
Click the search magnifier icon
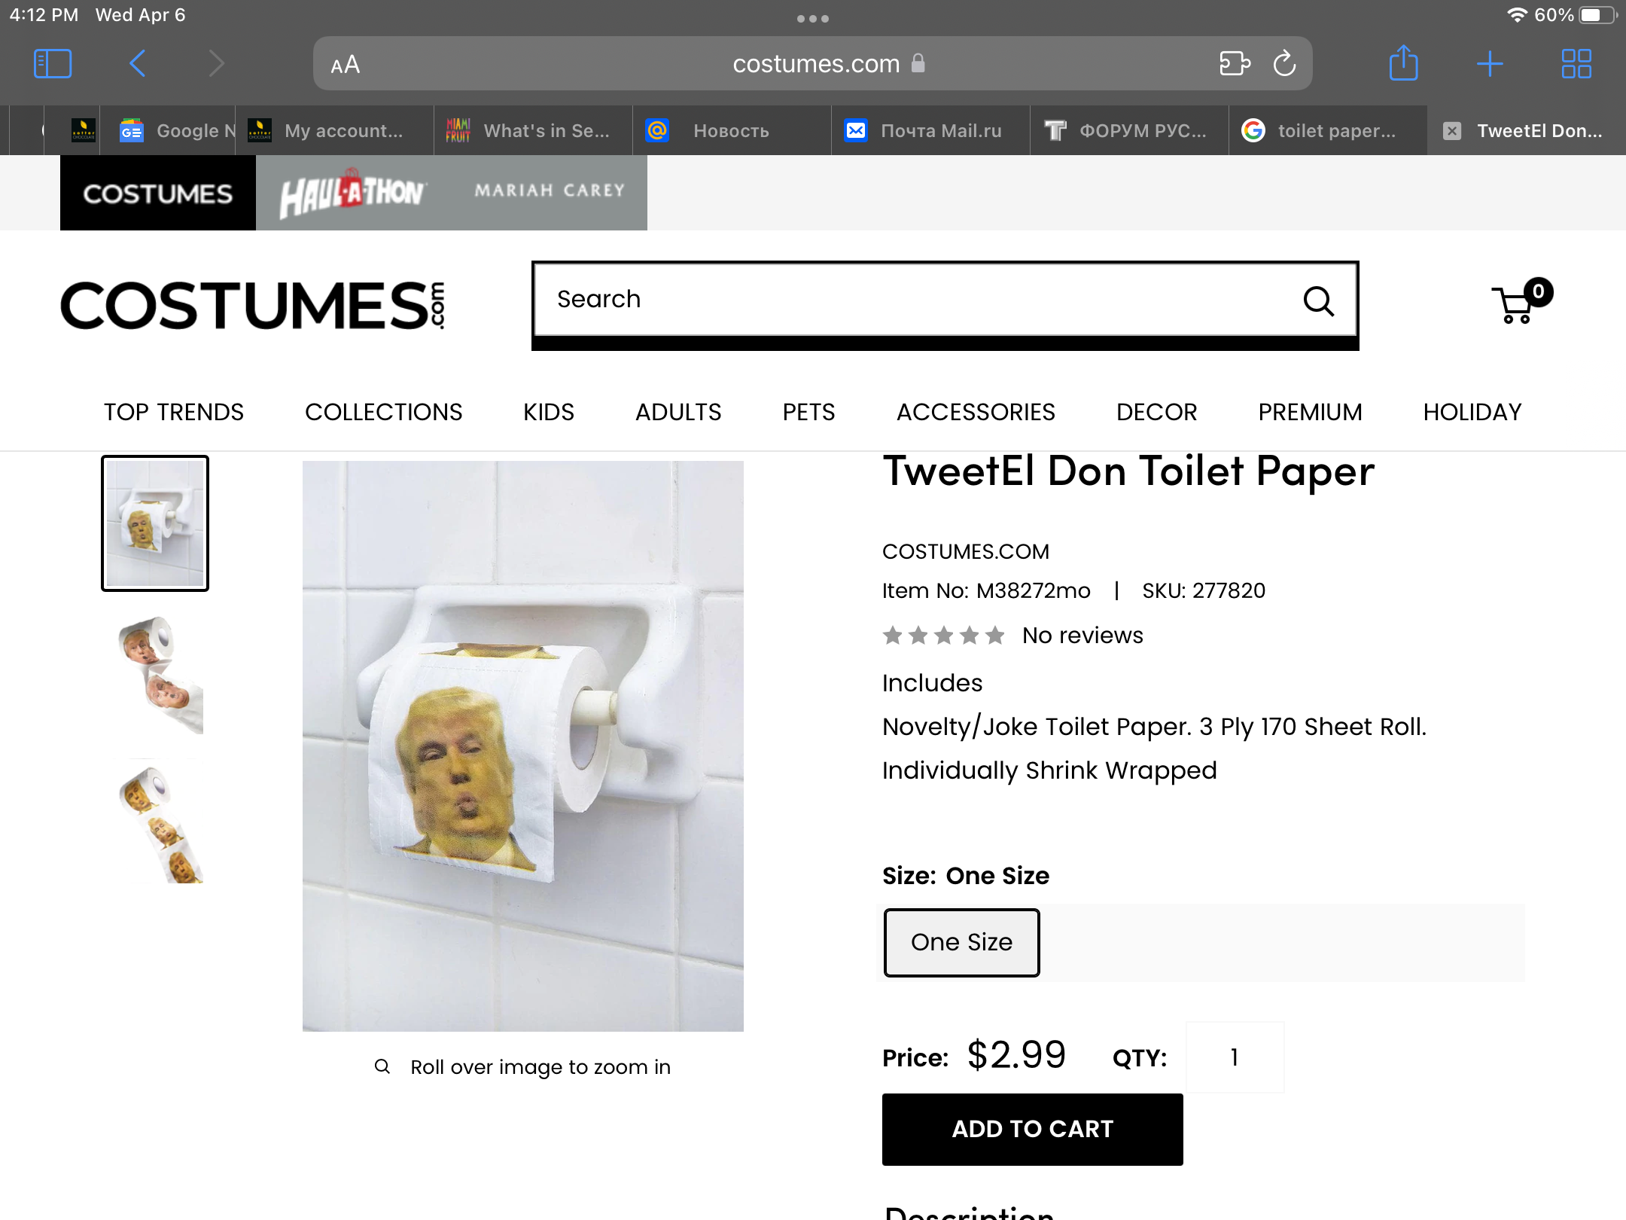click(x=1318, y=300)
